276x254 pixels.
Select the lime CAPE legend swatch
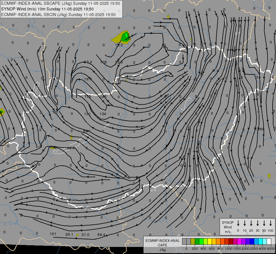pyautogui.click(x=206, y=242)
